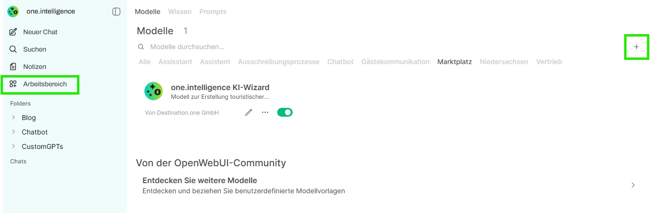Edit KI-Wizard model with pencil icon
This screenshot has width=651, height=213.
[249, 112]
